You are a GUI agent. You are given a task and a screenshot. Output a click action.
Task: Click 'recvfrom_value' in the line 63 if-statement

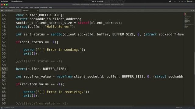pyautogui.click(x=35, y=84)
